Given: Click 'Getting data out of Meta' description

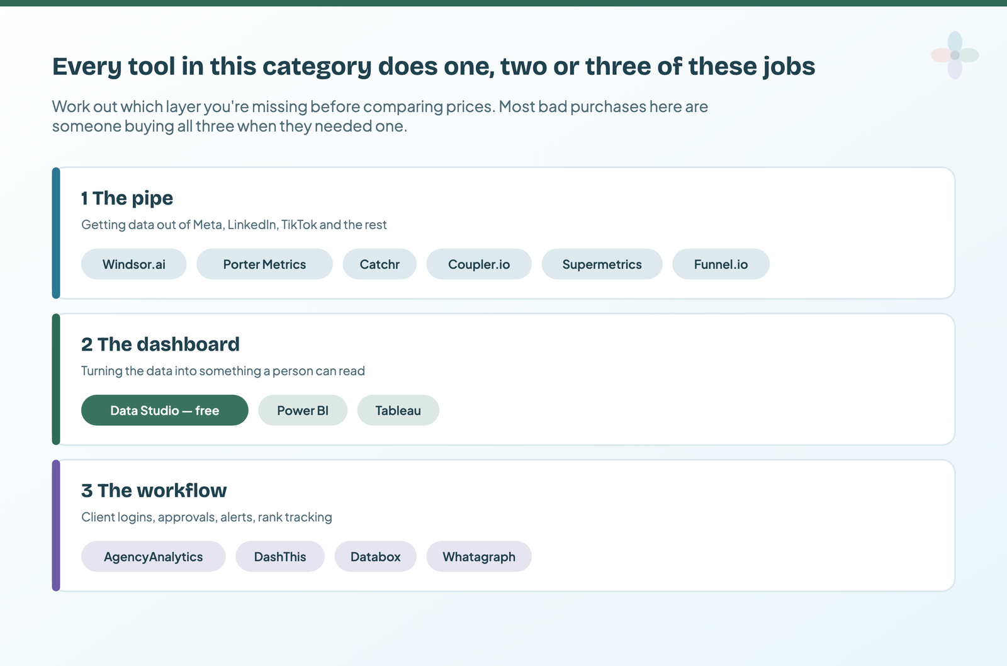Looking at the screenshot, I should 234,225.
